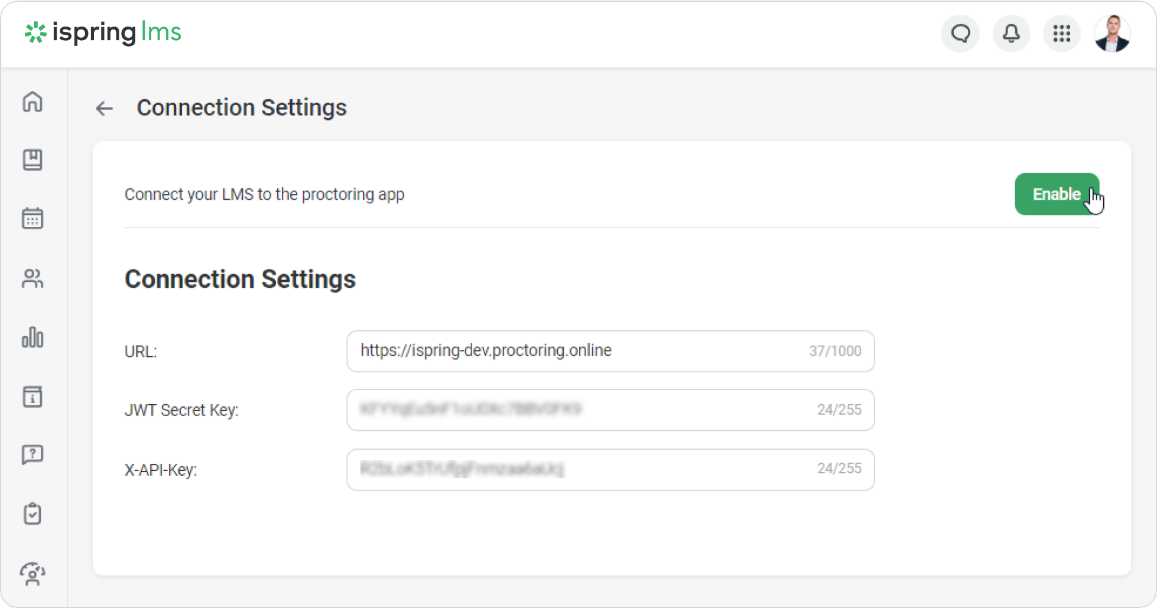Show notifications via the bell icon
The height and width of the screenshot is (608, 1157).
click(x=1011, y=34)
